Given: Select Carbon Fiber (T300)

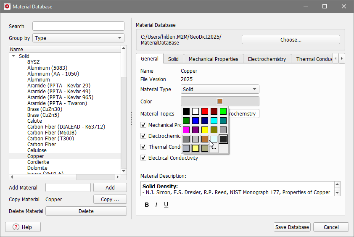Looking at the screenshot, I should click(50, 138).
